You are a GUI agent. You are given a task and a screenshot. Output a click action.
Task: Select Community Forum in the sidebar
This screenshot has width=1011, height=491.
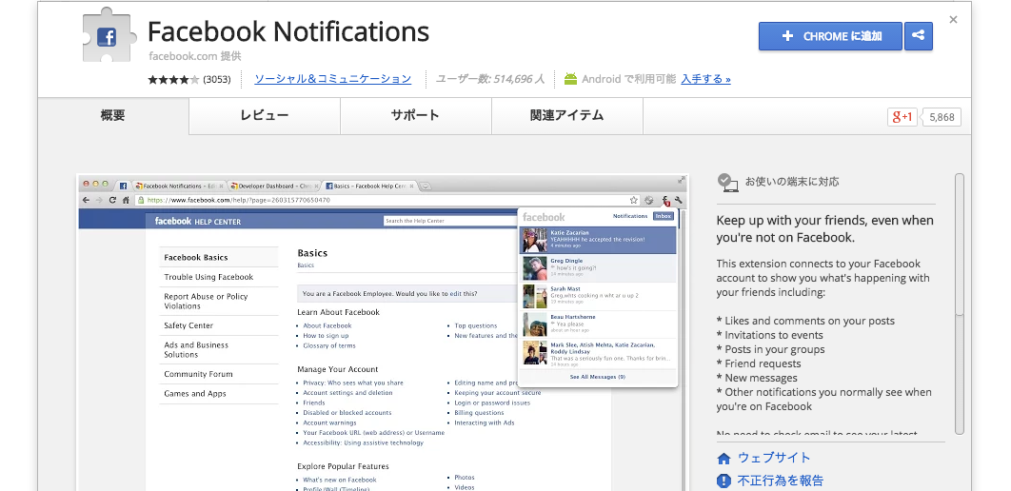(198, 374)
